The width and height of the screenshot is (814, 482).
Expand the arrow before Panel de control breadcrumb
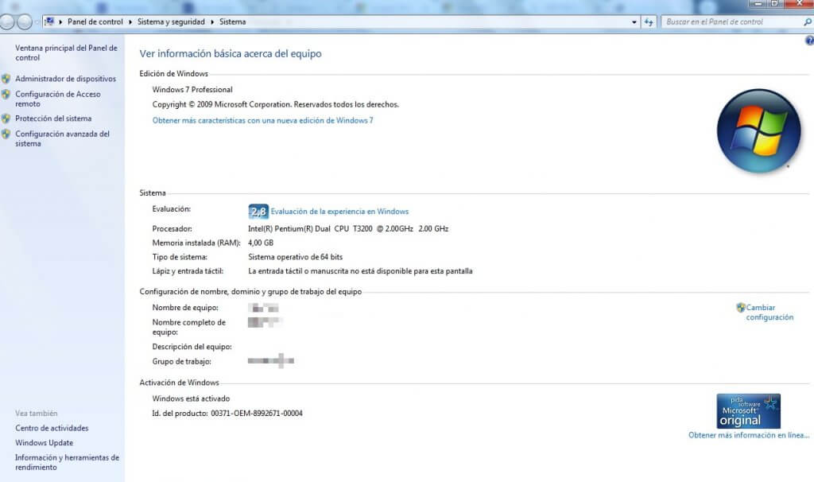[60, 21]
